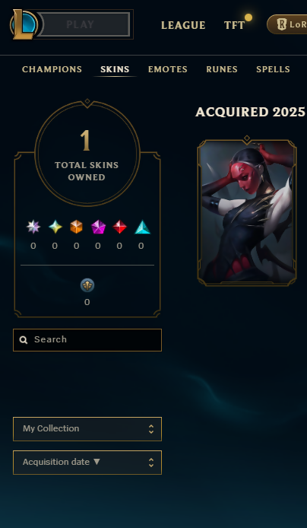Go to the Runes tab
Viewport: 307px width, 528px height.
click(x=222, y=69)
